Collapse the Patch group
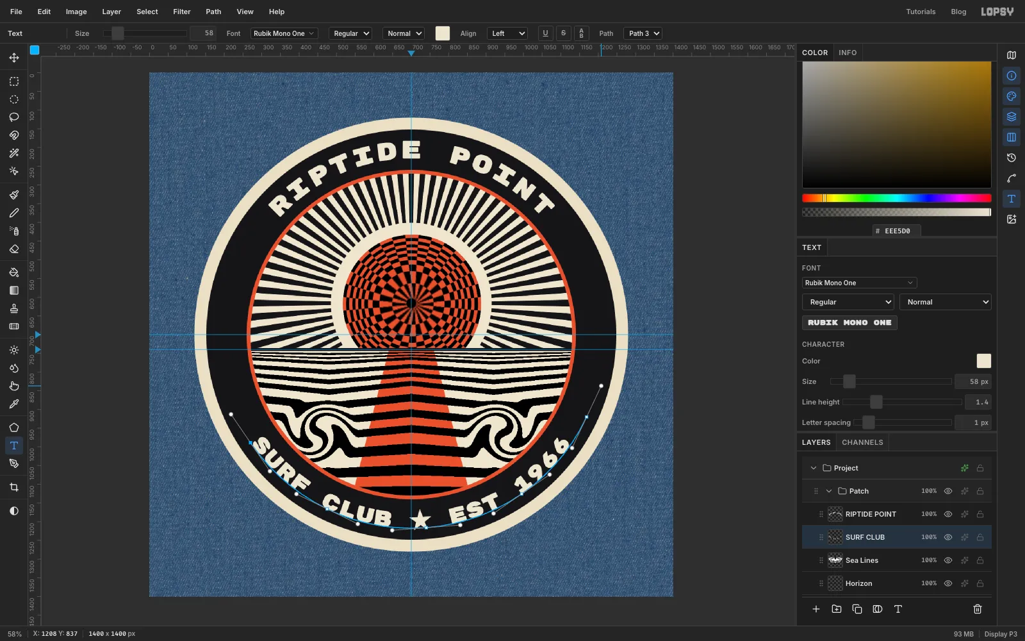Image resolution: width=1025 pixels, height=641 pixels. click(x=829, y=491)
